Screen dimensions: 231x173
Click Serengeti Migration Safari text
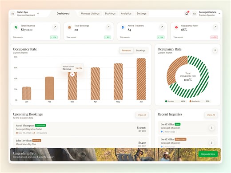pos(29,129)
